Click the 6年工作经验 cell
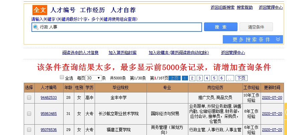 point(252,130)
